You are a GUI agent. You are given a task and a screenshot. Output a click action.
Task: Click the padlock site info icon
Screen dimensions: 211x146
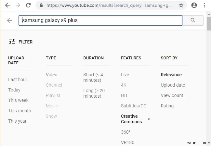41,5
